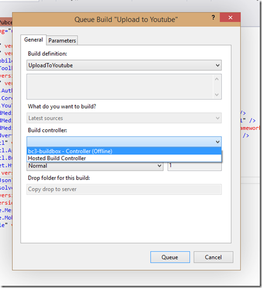
Task: Close the Queue Build dialog
Action: coord(230,17)
